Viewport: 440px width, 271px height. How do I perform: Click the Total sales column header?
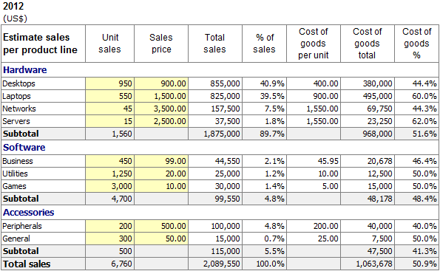pos(215,44)
